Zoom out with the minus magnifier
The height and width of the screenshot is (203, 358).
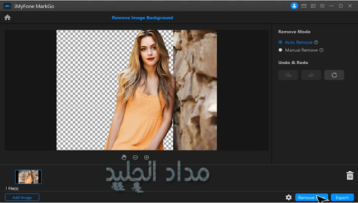tap(135, 157)
